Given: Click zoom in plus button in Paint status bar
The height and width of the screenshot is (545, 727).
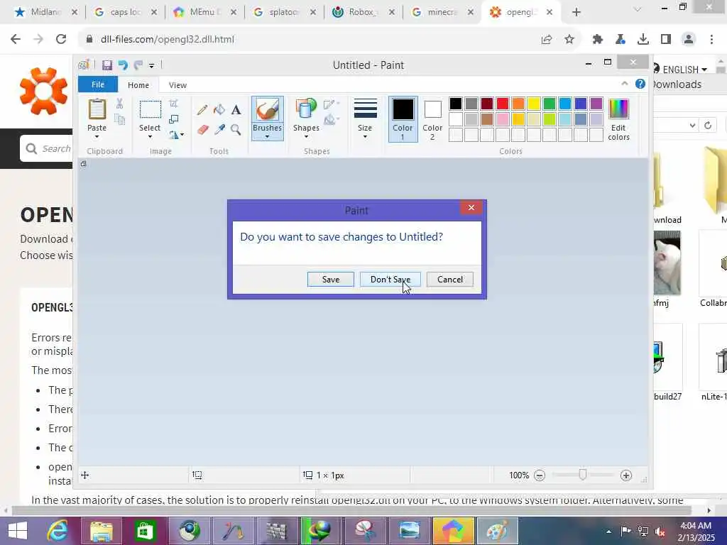Looking at the screenshot, I should [x=626, y=475].
